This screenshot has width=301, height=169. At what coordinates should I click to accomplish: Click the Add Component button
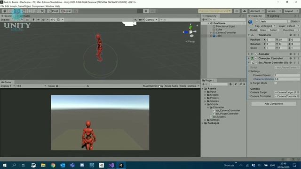point(274,104)
